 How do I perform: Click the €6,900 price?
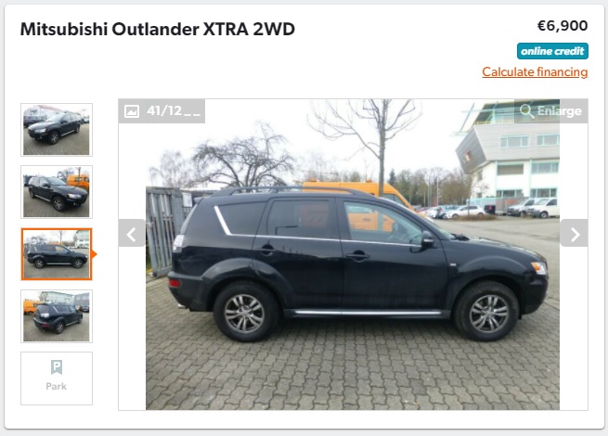[x=563, y=26]
